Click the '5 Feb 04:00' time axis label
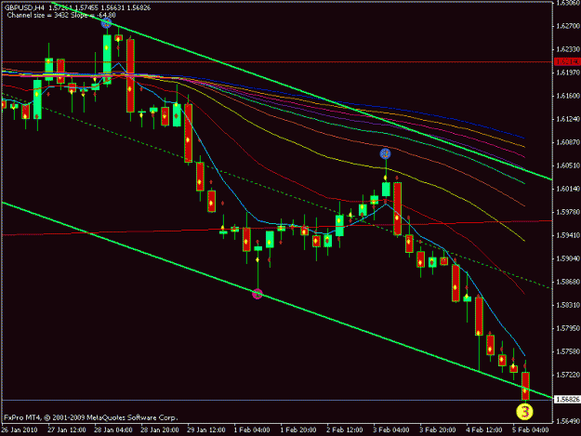This screenshot has width=581, height=436. 531,430
